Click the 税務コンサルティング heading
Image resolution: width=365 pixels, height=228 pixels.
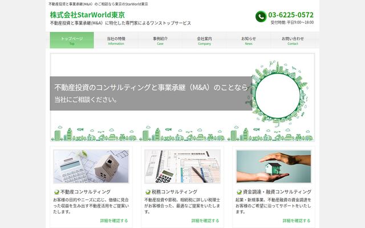[175, 192]
